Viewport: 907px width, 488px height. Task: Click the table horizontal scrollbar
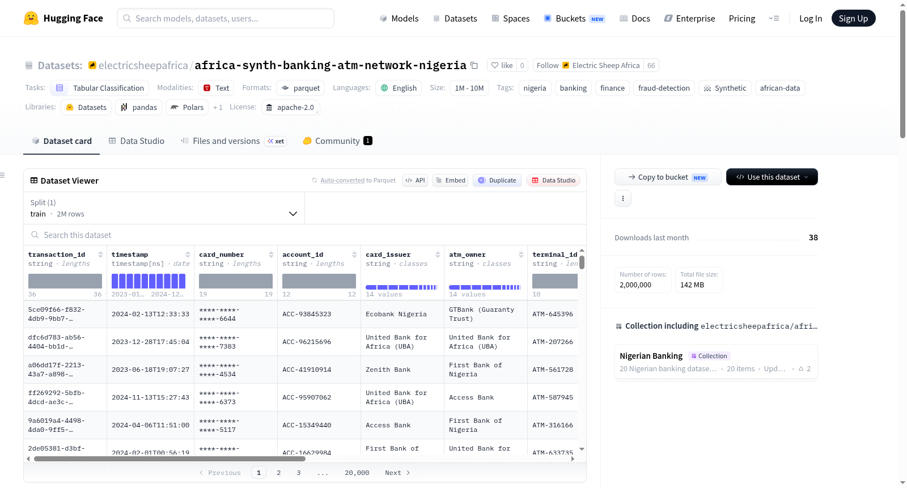tap(170, 459)
